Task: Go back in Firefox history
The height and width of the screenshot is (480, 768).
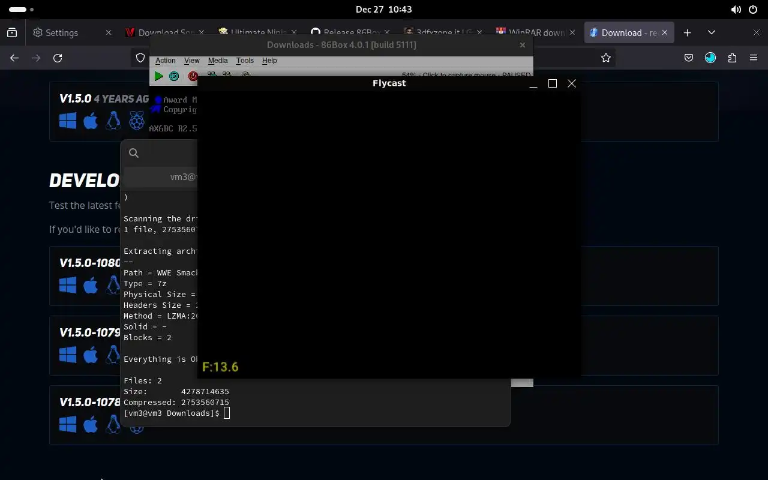Action: click(x=14, y=58)
